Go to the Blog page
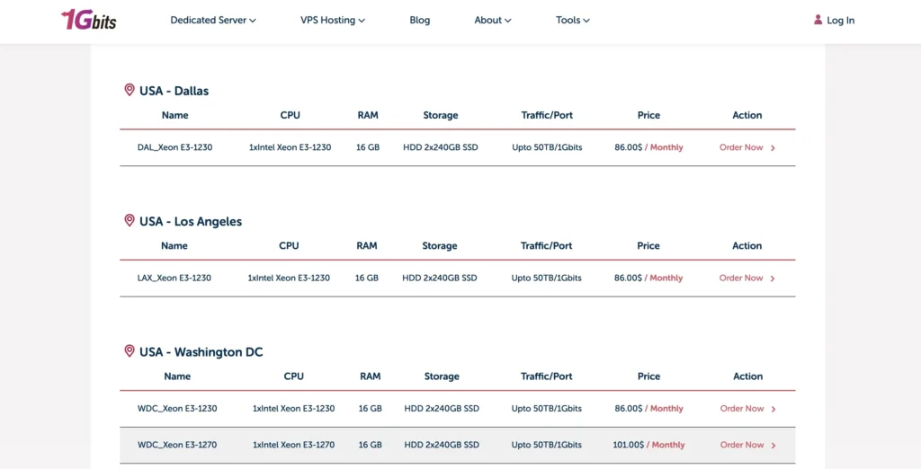Screen dimensions: 921x469 coord(420,21)
